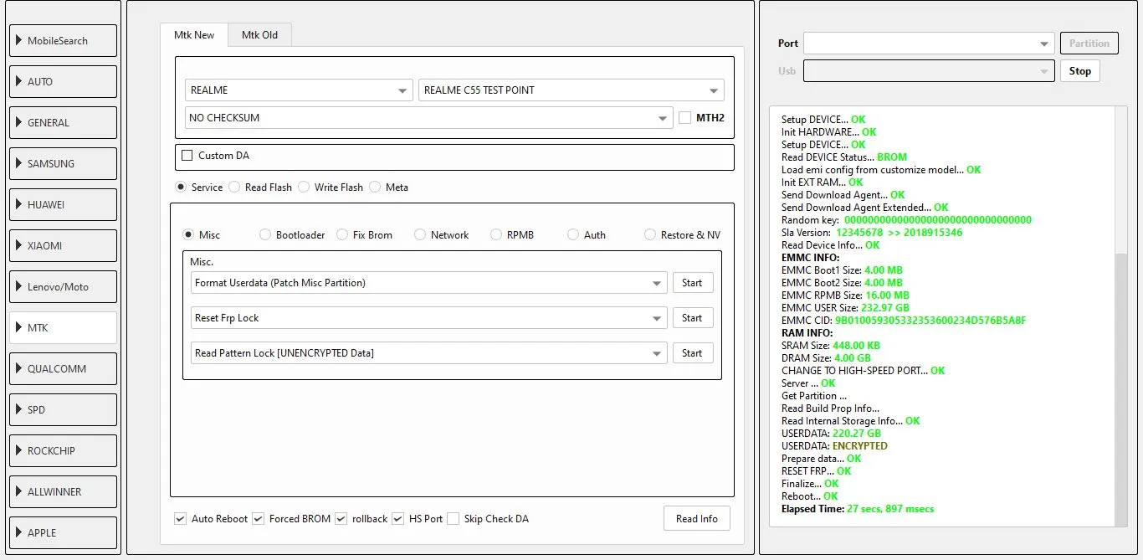Expand the SAMSUNG sidebar section
1143x560 pixels.
tap(63, 164)
